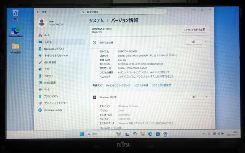Select the プロダクト ID value 00326-10000-00000-AA542
The width and height of the screenshot is (245, 153).
click(132, 68)
